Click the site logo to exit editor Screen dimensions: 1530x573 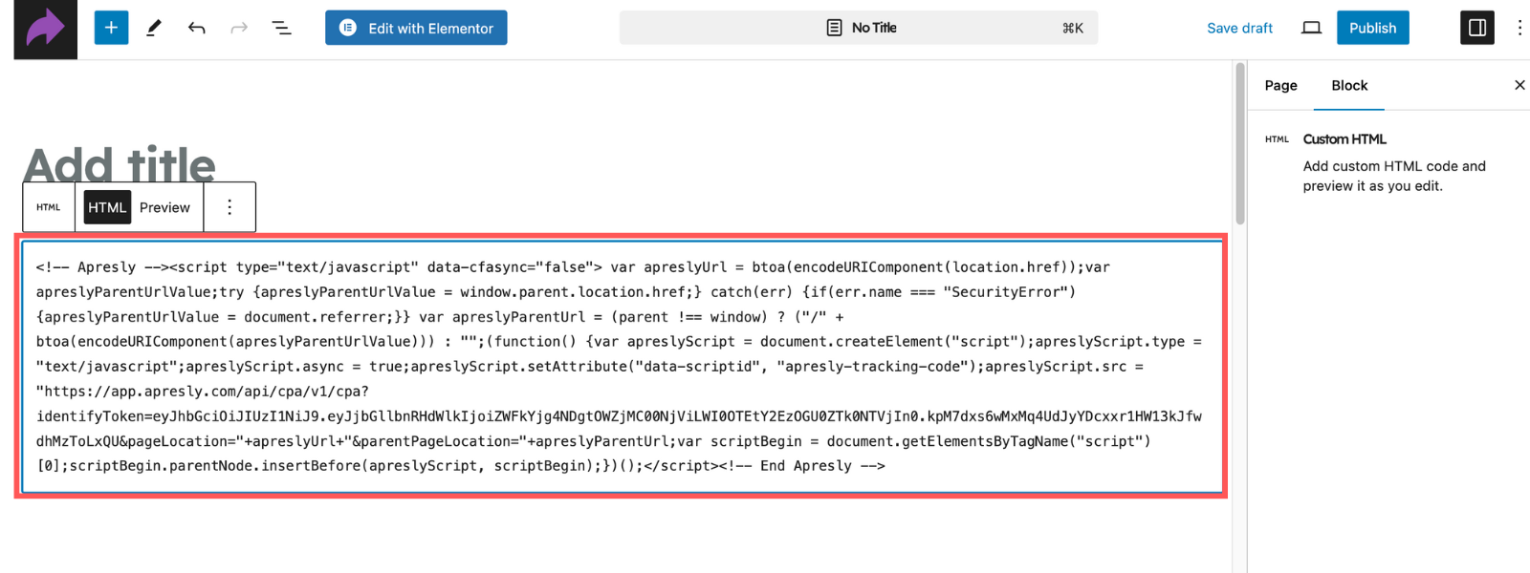[x=45, y=29]
